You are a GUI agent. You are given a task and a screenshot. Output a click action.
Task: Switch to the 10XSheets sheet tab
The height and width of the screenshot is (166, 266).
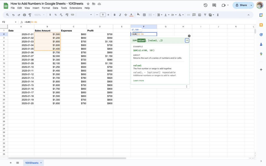[32, 163]
